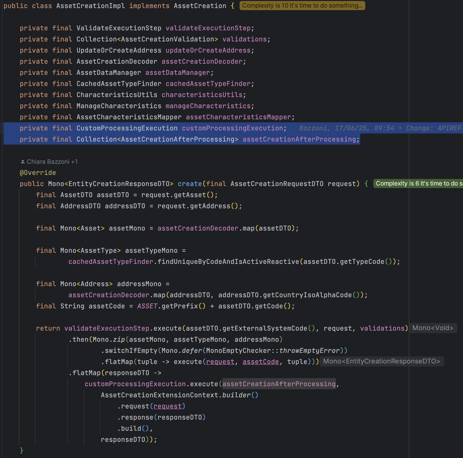Click the 'cachedAssetTypeFinder' field in its declaration

(208, 84)
